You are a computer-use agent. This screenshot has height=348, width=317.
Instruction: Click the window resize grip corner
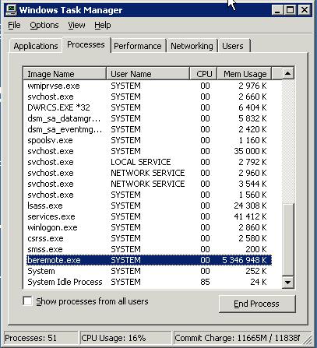(x=308, y=339)
